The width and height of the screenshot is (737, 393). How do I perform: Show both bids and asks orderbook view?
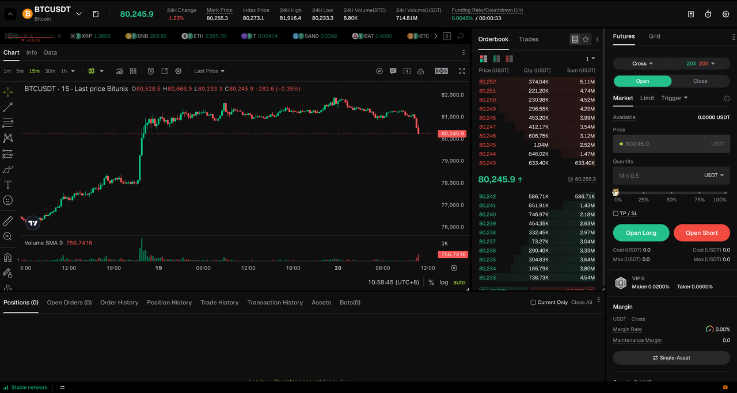click(483, 59)
